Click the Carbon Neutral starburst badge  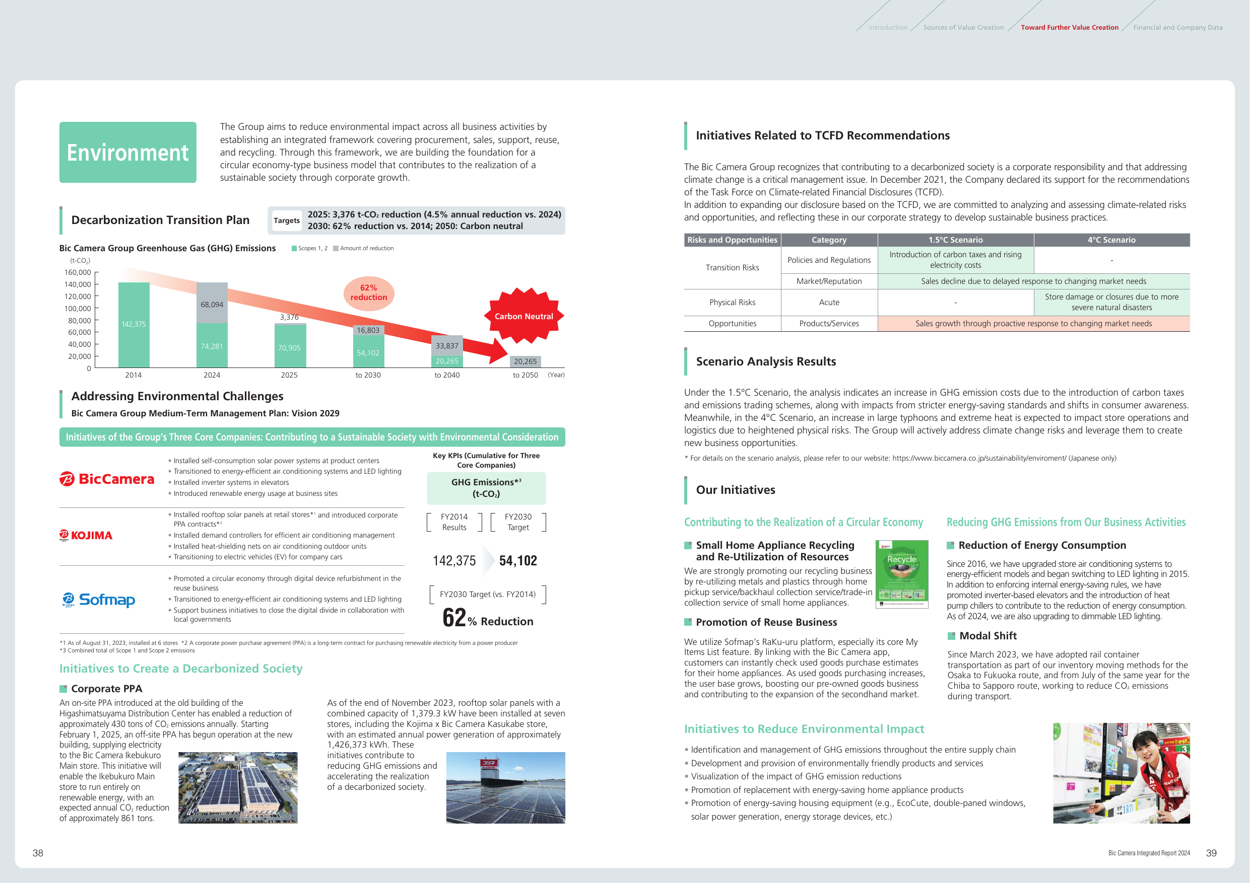(523, 316)
